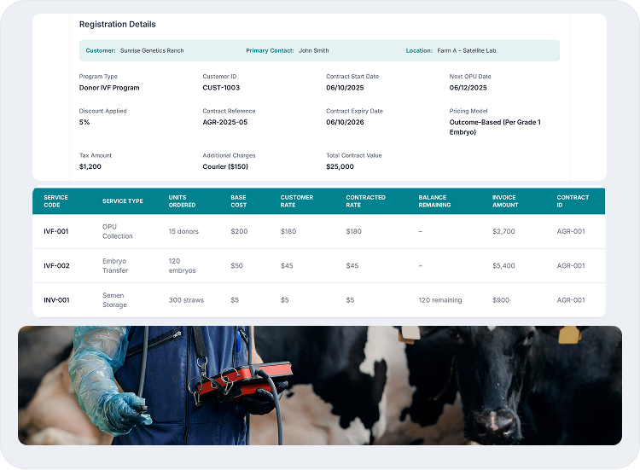Sort by the Invoice Amount column header
Viewport: 640px width, 470px height.
pyautogui.click(x=504, y=201)
